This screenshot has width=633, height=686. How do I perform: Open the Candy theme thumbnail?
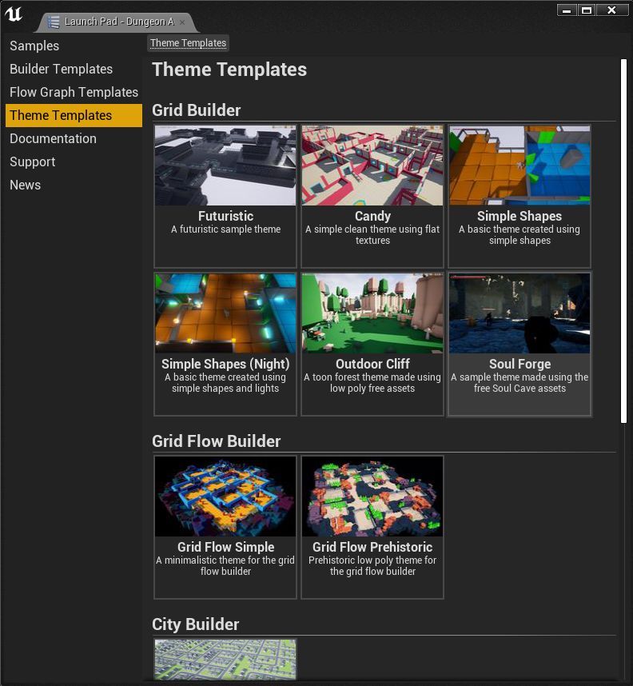372,166
